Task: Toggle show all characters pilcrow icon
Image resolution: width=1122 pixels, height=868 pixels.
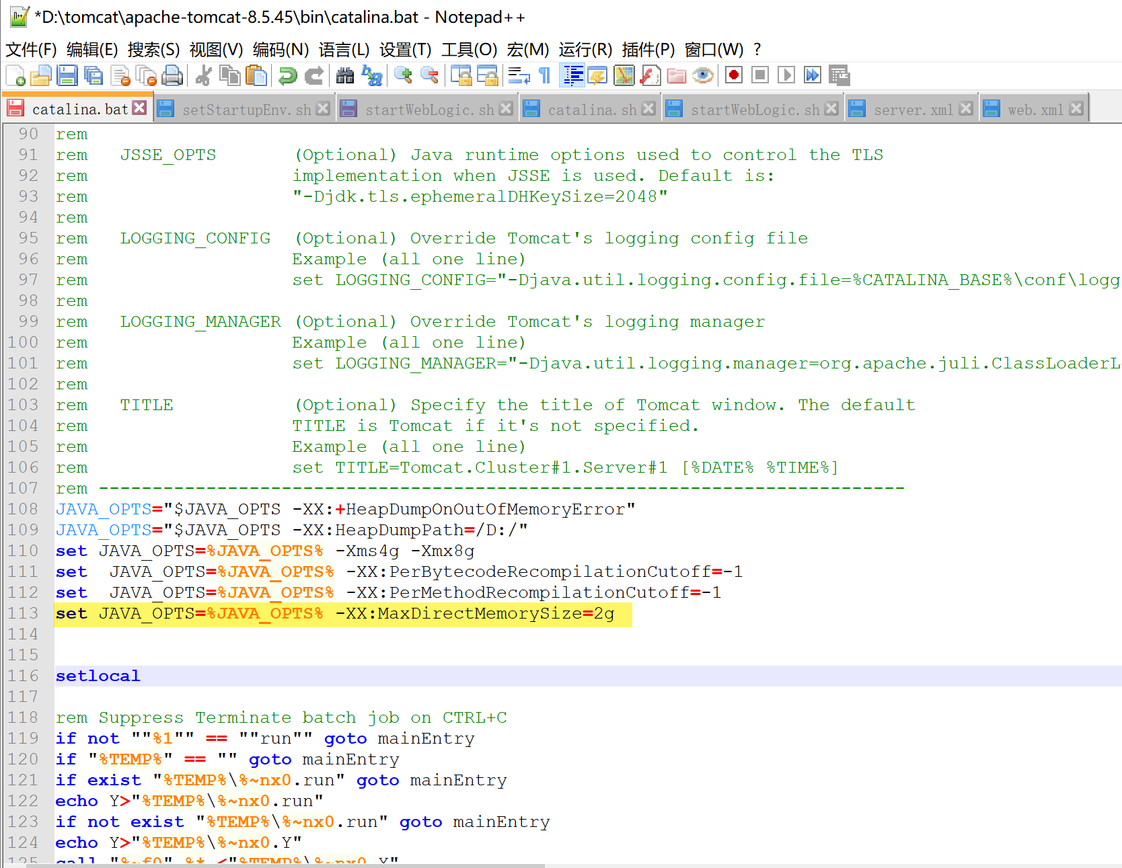Action: 545,76
